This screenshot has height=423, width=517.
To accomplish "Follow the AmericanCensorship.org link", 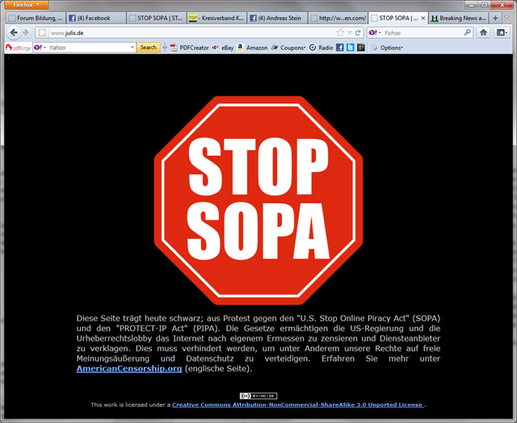I will 129,369.
